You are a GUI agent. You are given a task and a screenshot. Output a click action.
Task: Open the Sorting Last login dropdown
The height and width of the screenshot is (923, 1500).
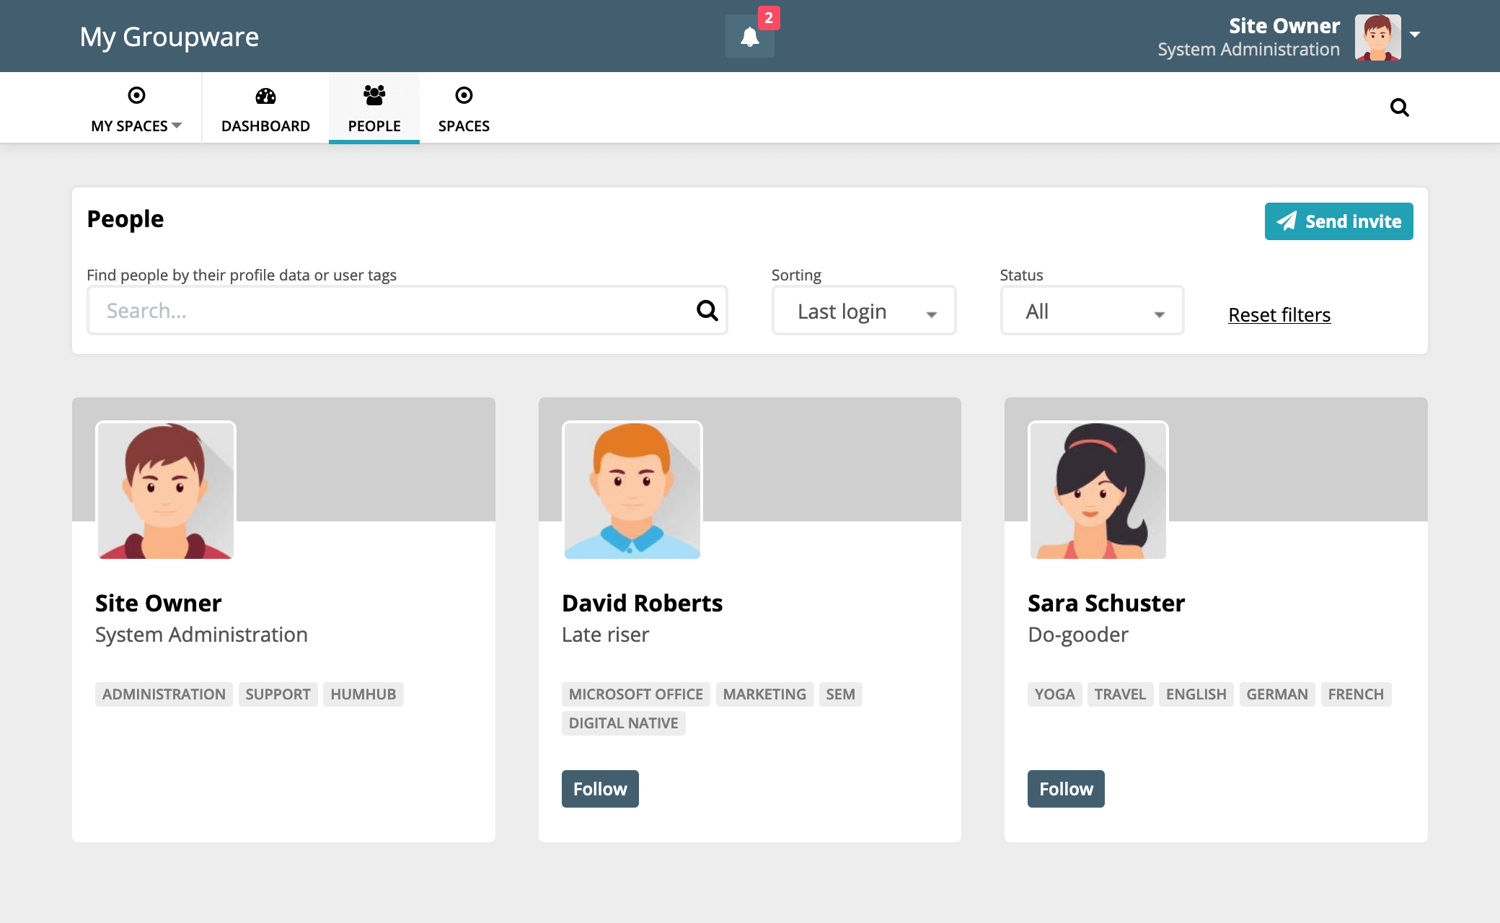(x=863, y=311)
